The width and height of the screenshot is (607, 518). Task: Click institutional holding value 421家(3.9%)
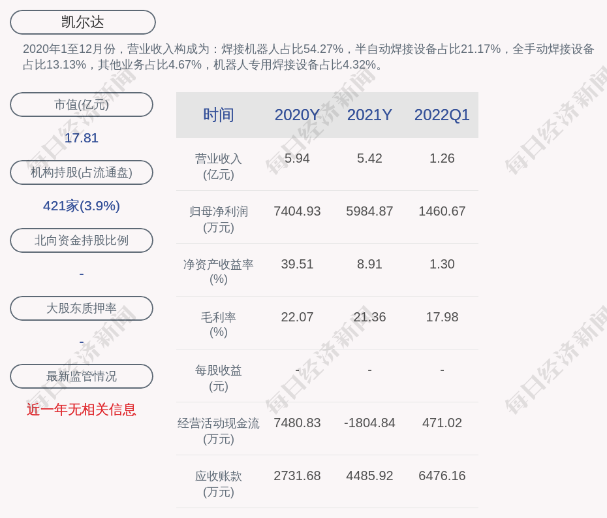pos(82,206)
